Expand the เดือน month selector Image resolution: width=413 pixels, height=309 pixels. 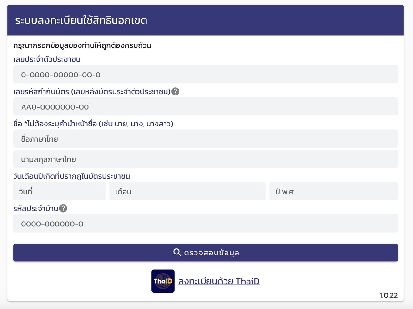click(187, 191)
